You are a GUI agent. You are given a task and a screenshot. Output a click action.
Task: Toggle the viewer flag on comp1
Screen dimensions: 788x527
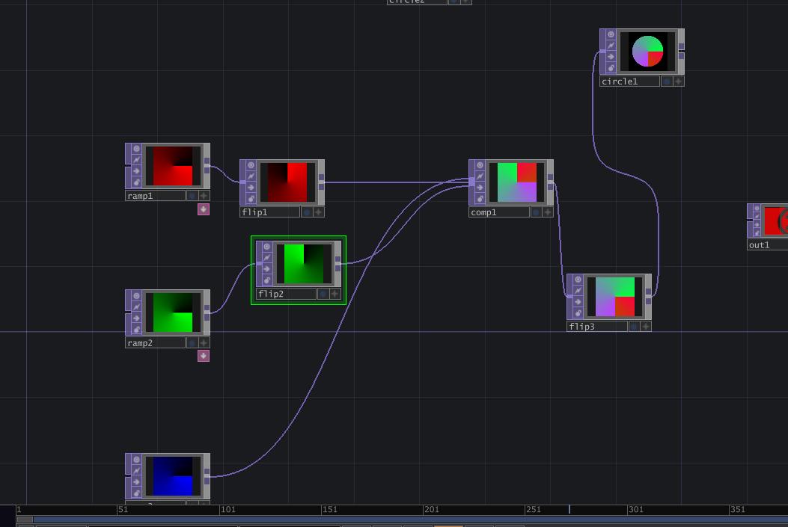pyautogui.click(x=480, y=165)
